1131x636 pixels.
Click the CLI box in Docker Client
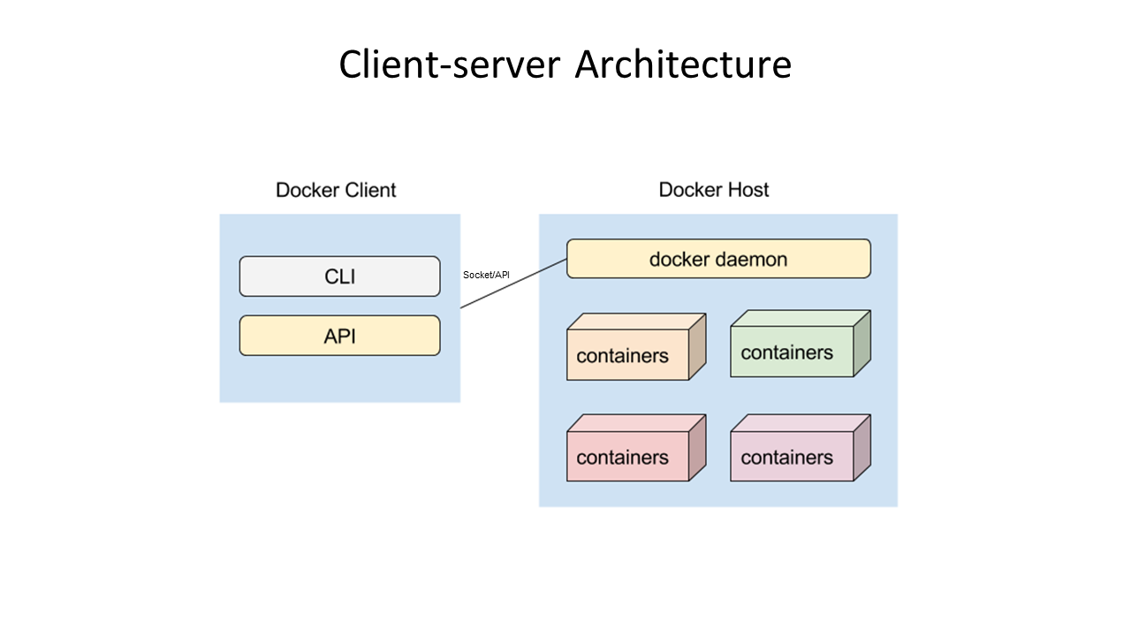point(339,276)
